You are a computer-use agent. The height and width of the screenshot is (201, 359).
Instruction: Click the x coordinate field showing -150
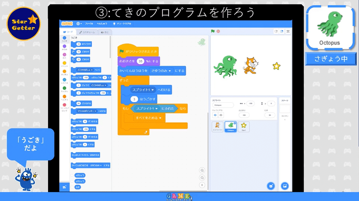click(251, 103)
